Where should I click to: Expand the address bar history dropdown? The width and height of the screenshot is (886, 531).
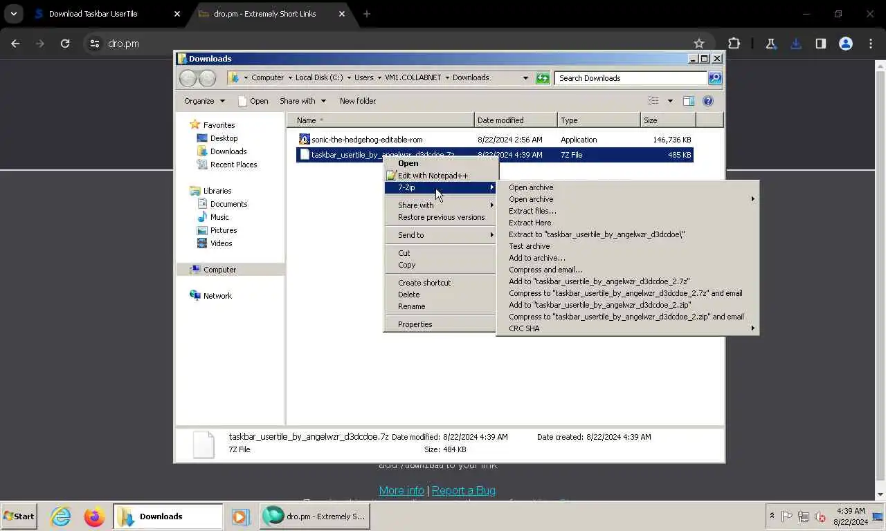(525, 78)
